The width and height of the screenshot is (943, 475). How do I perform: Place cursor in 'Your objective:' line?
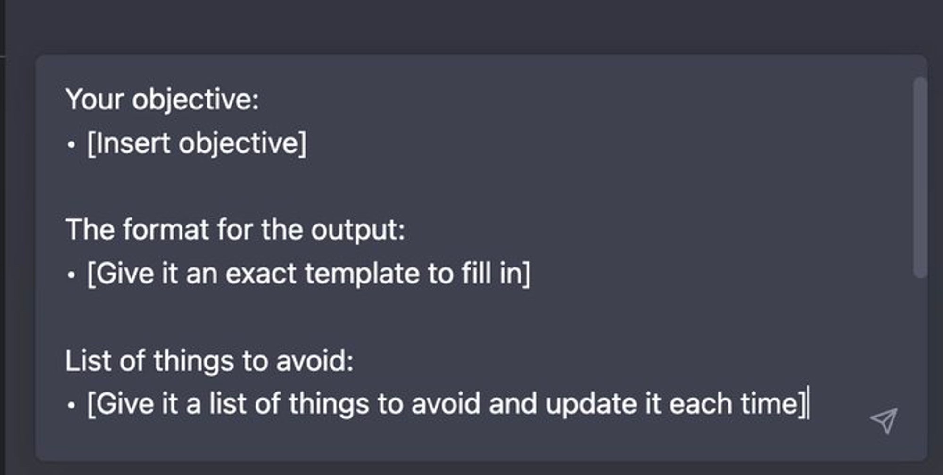coord(162,100)
